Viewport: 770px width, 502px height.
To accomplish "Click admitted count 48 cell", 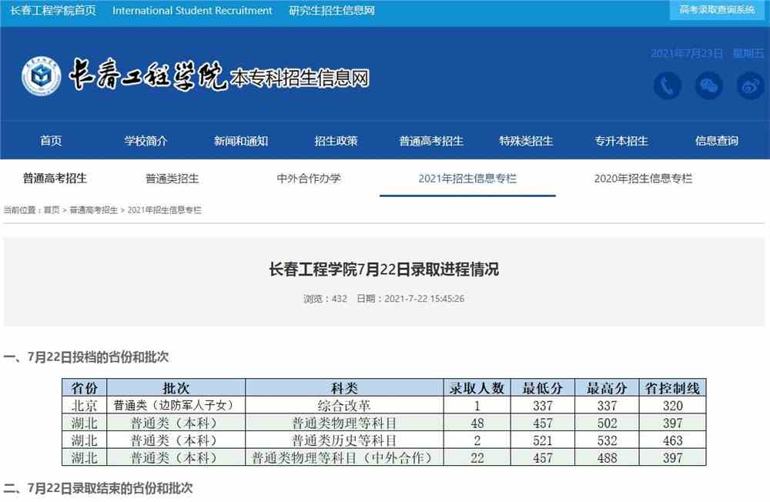I will tap(477, 423).
